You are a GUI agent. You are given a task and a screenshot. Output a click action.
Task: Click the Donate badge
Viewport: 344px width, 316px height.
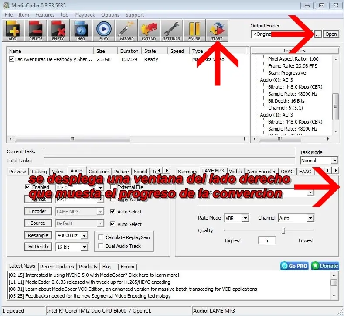coord(325,266)
